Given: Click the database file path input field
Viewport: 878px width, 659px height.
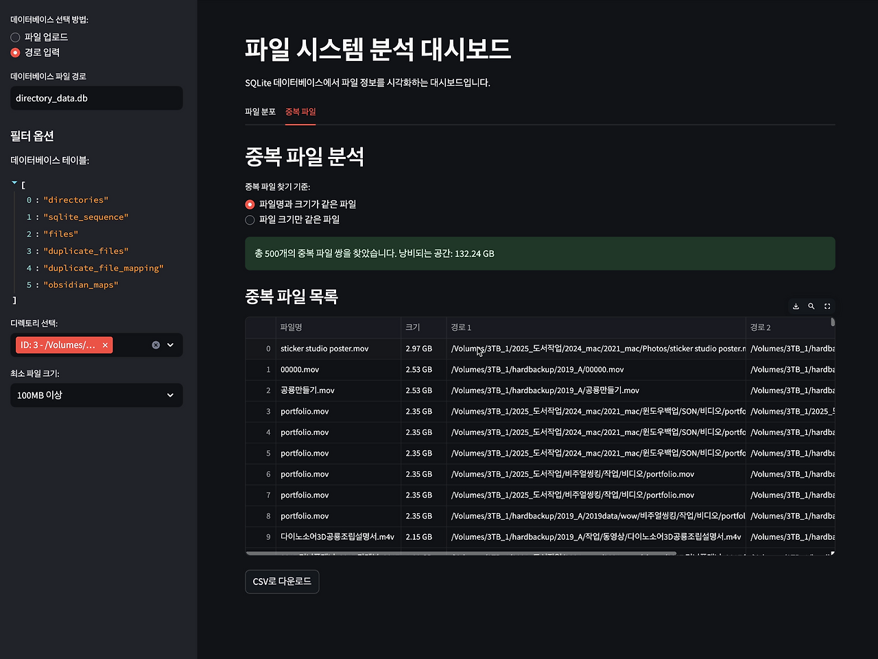Looking at the screenshot, I should [x=96, y=98].
